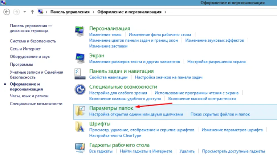
Task: Click Найти гаджеты в Интернете
Action: (146, 151)
